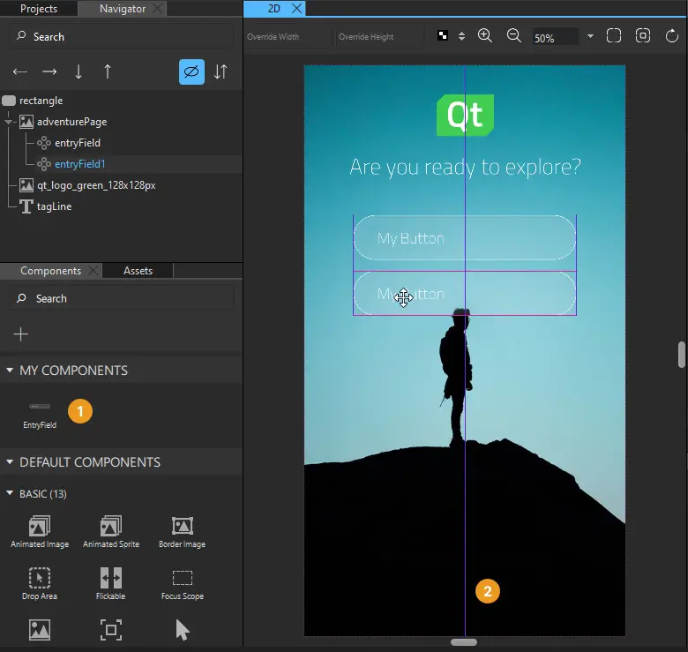Click the zoom to fit all icon

click(x=614, y=36)
